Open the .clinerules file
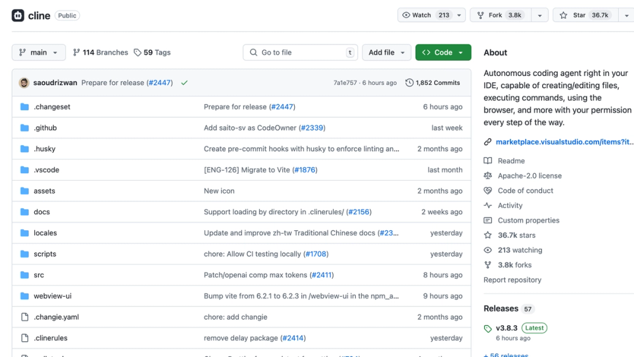 pos(51,338)
